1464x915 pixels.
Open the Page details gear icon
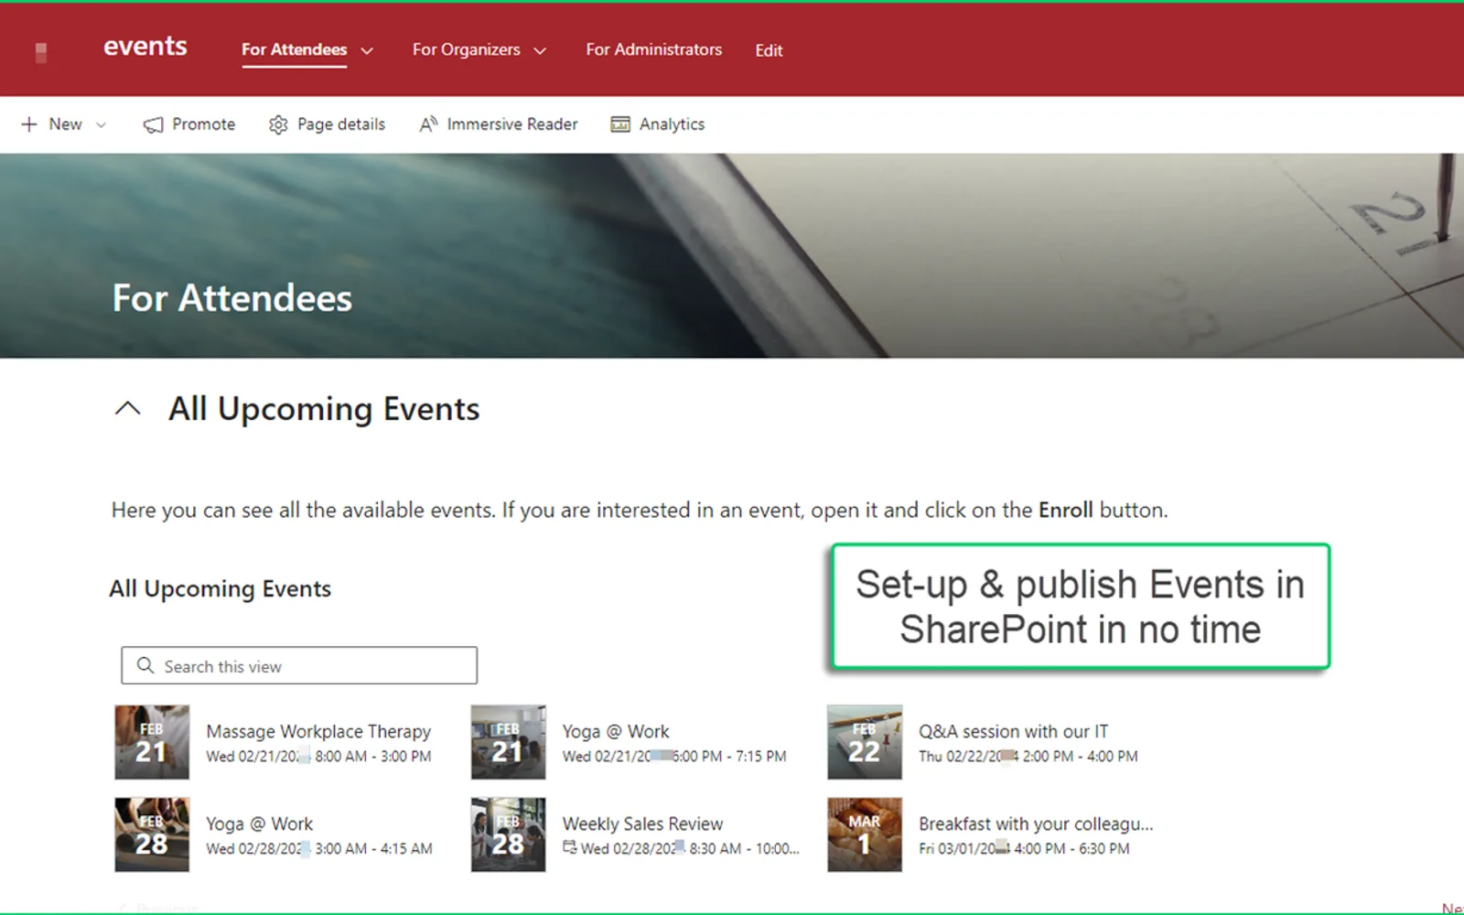tap(278, 124)
